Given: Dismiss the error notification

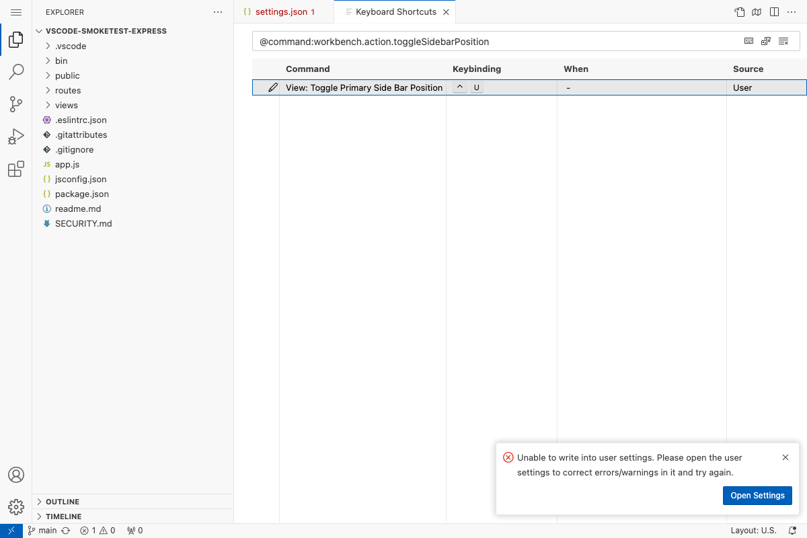Looking at the screenshot, I should pyautogui.click(x=785, y=457).
